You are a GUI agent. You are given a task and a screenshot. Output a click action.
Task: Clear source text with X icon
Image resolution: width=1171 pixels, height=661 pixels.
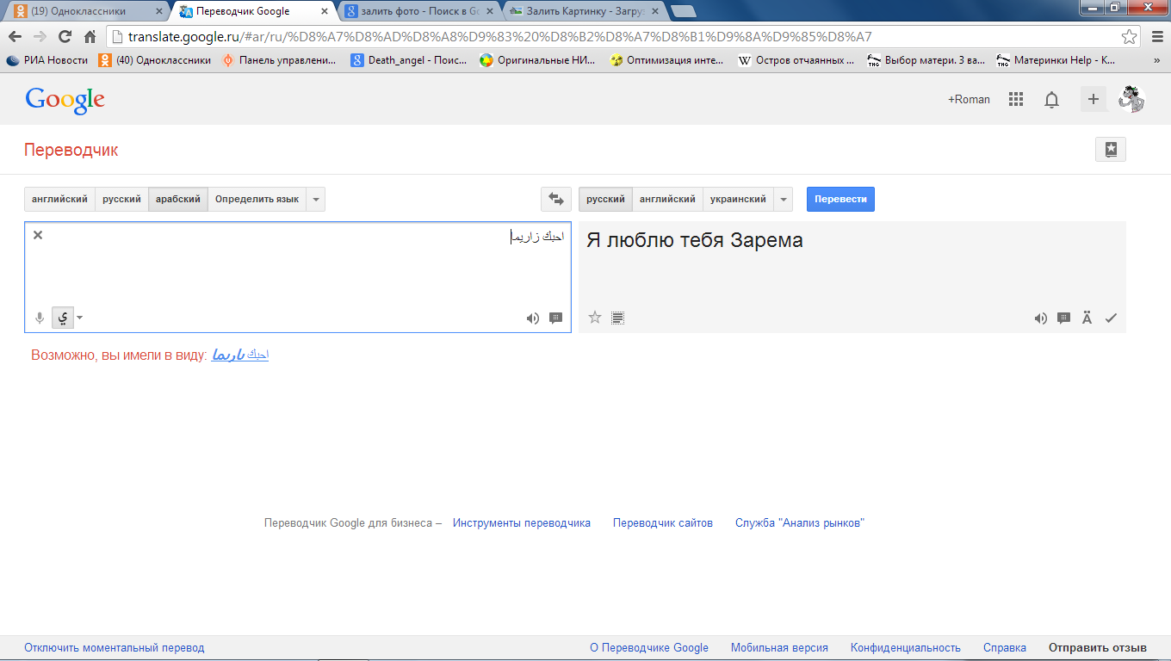(x=38, y=235)
